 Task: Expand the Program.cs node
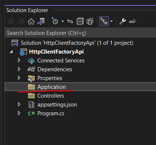coord(19,113)
